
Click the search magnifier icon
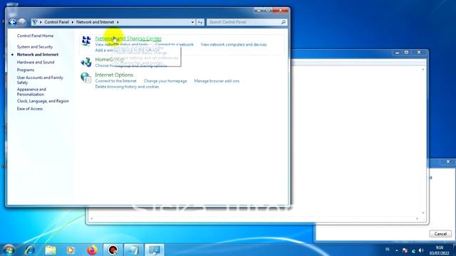pos(284,22)
